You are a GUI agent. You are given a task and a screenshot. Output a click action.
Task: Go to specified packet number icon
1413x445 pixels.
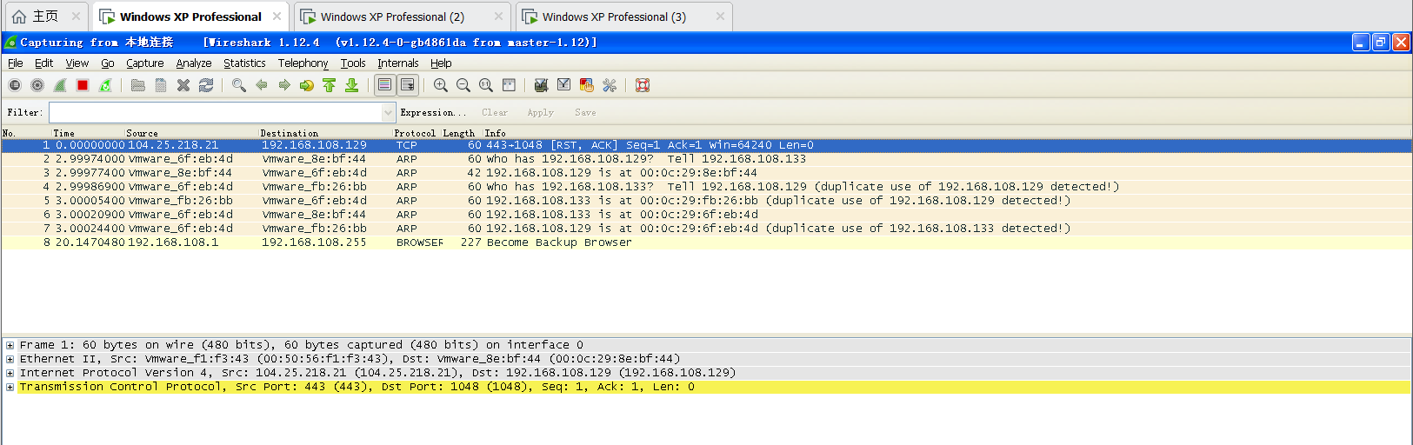pyautogui.click(x=307, y=85)
